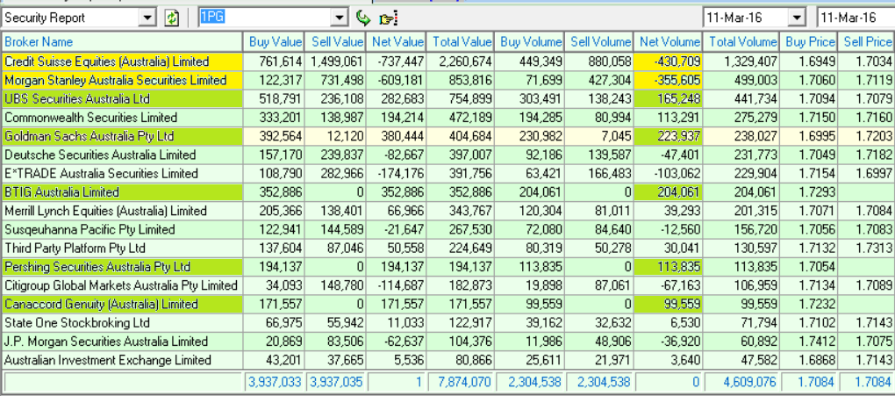Select Citigroup Global Markets Australia Pty Limited row
Screen dimensions: 895x396
(447, 285)
